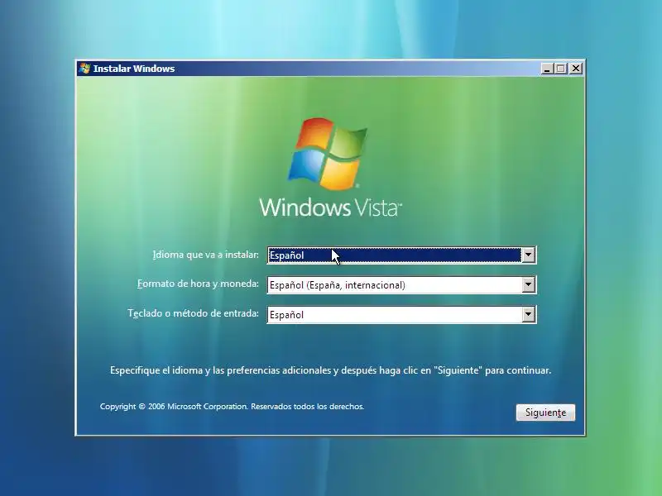
Task: Open the 'Teclado o método de entrada' dropdown arrow
Action: click(x=528, y=315)
